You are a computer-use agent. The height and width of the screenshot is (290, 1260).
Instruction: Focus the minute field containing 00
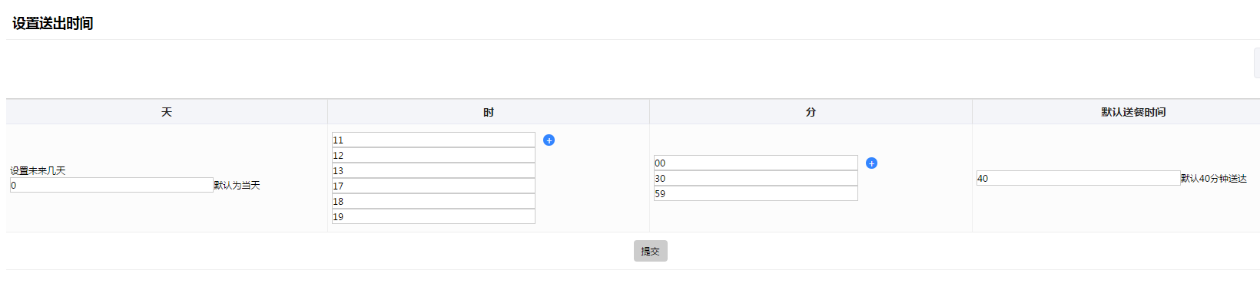tap(756, 163)
